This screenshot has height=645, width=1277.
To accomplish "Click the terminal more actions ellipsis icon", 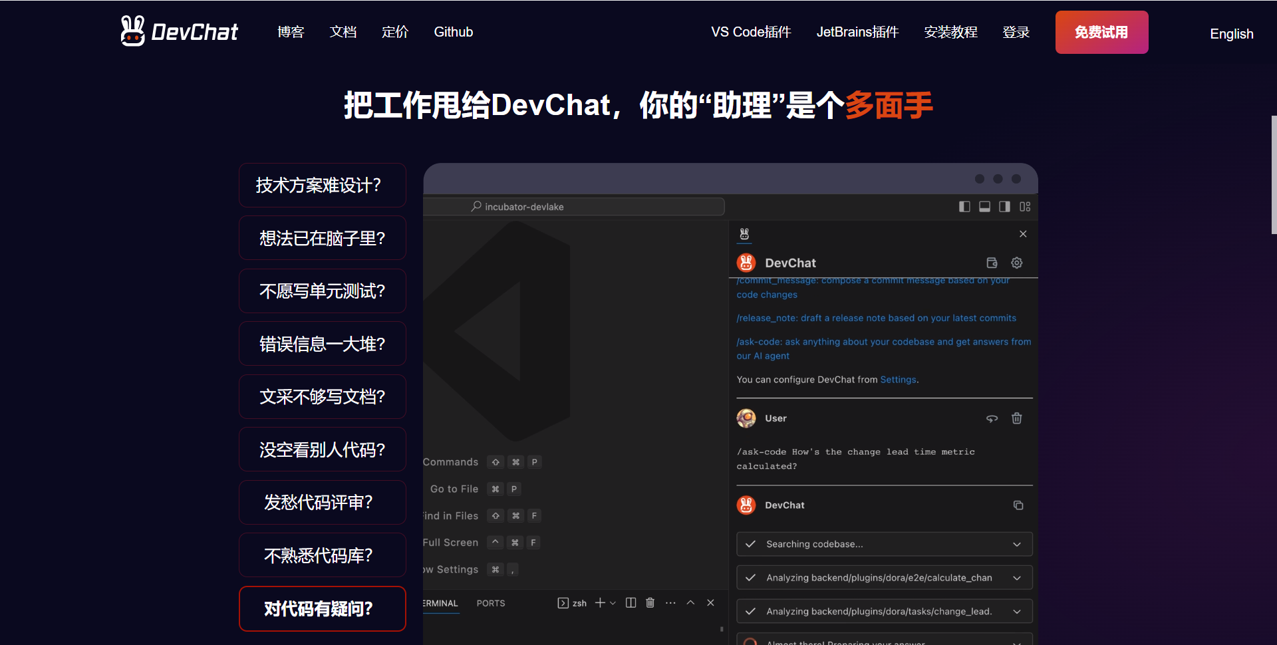I will coord(670,602).
